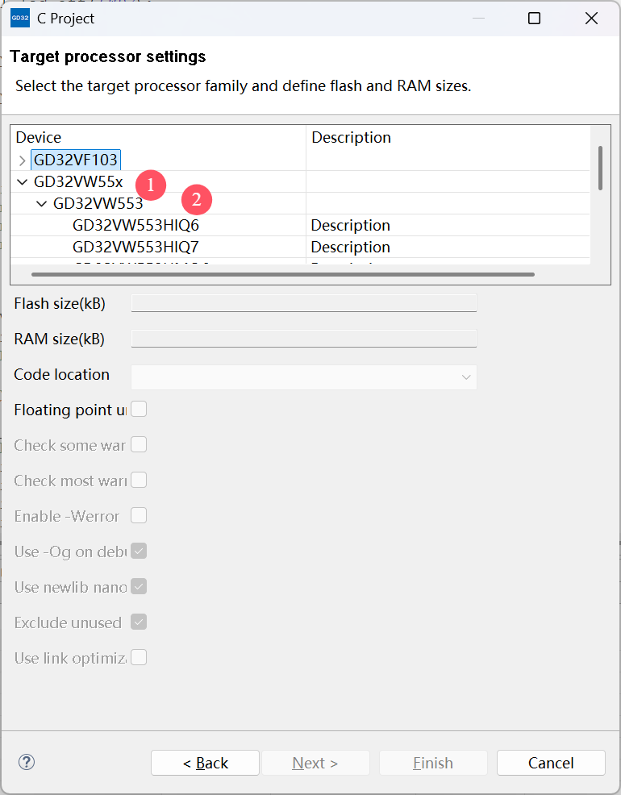Click the Description column header
The width and height of the screenshot is (621, 795).
[x=448, y=137]
